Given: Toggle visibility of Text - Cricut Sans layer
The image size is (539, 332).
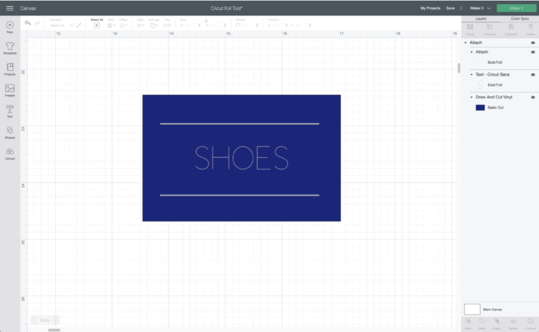Looking at the screenshot, I should (533, 75).
